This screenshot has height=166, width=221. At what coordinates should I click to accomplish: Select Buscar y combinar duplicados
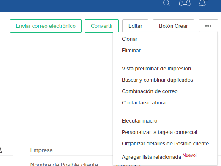pos(157,80)
